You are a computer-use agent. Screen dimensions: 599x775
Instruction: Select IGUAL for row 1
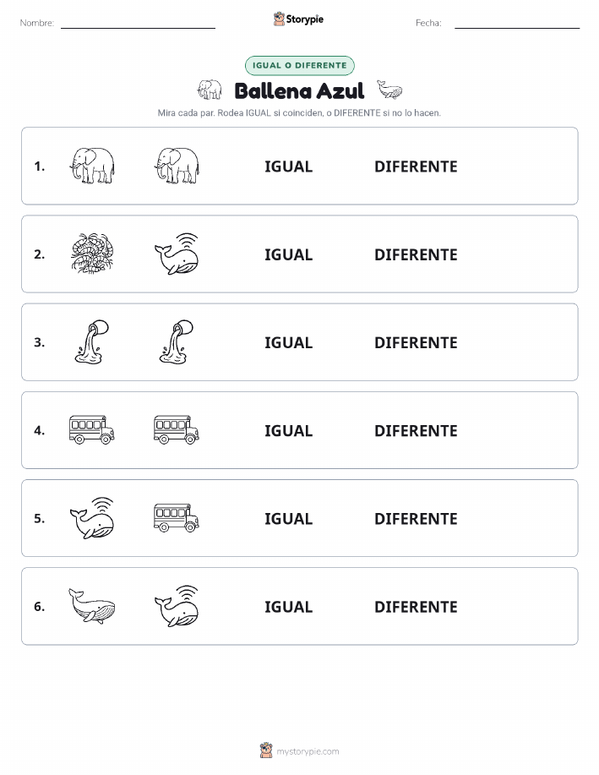tap(289, 166)
